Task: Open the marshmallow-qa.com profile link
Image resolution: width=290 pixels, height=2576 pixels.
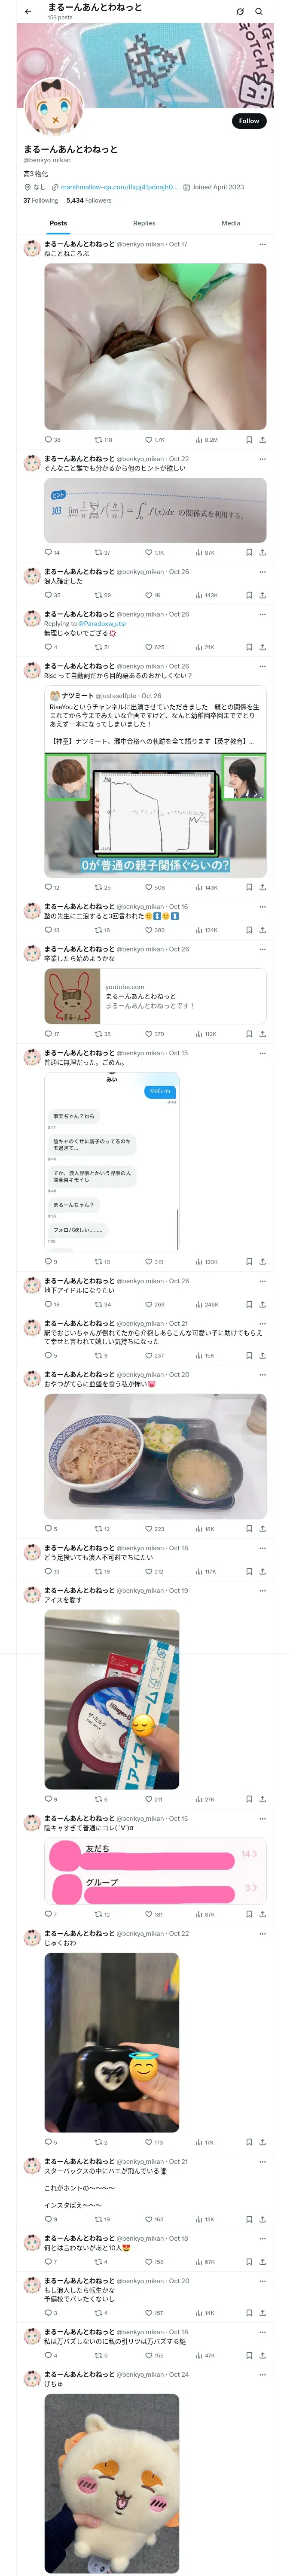Action: point(119,187)
